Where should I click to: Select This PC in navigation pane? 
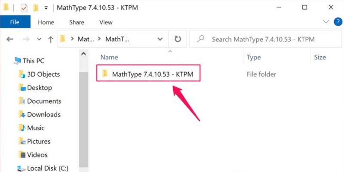pos(29,61)
